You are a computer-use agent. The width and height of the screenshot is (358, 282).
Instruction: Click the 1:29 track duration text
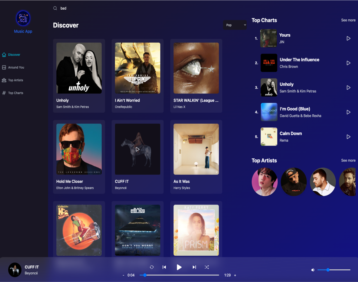(227, 275)
